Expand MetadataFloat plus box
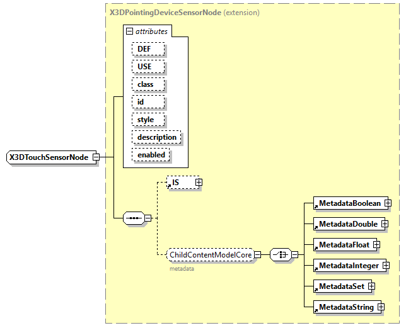Viewport: 406px width, 328px height. point(376,244)
